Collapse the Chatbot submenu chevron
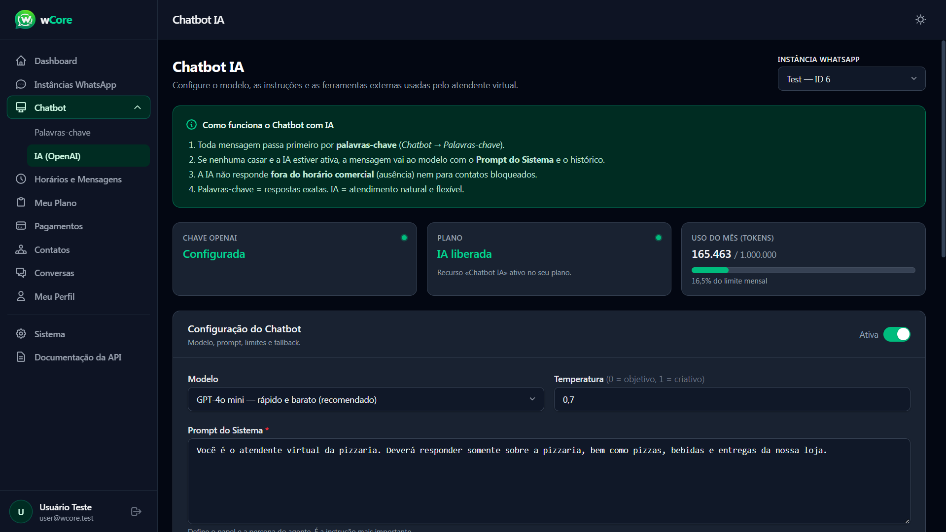The height and width of the screenshot is (532, 946). point(138,107)
